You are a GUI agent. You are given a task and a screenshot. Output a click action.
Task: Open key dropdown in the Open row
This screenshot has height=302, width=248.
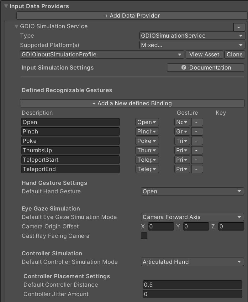[182, 122]
